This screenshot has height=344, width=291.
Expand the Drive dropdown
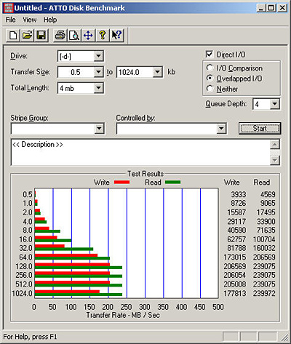point(98,56)
